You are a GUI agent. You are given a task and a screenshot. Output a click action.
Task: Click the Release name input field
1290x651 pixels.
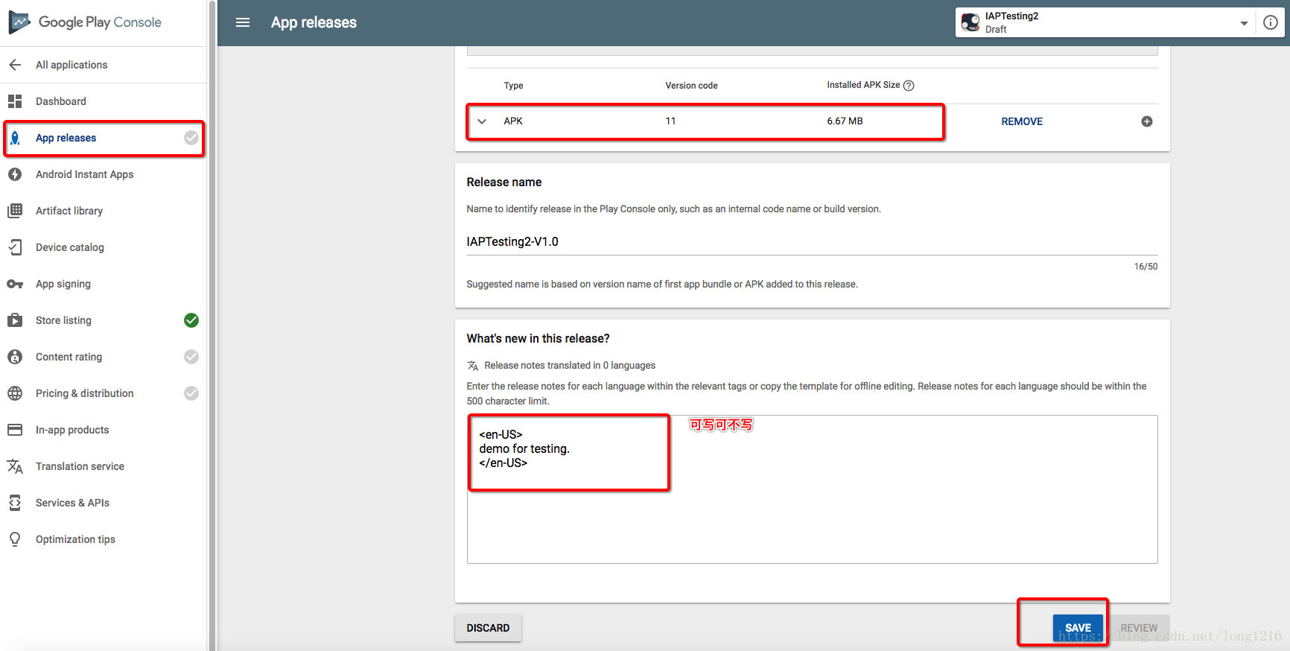(812, 242)
